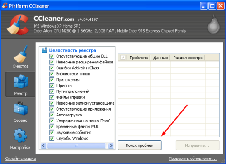Uncheck Неверные расширения файлов
Image resolution: width=226 pixels, height=164 pixels.
[x=52, y=62]
